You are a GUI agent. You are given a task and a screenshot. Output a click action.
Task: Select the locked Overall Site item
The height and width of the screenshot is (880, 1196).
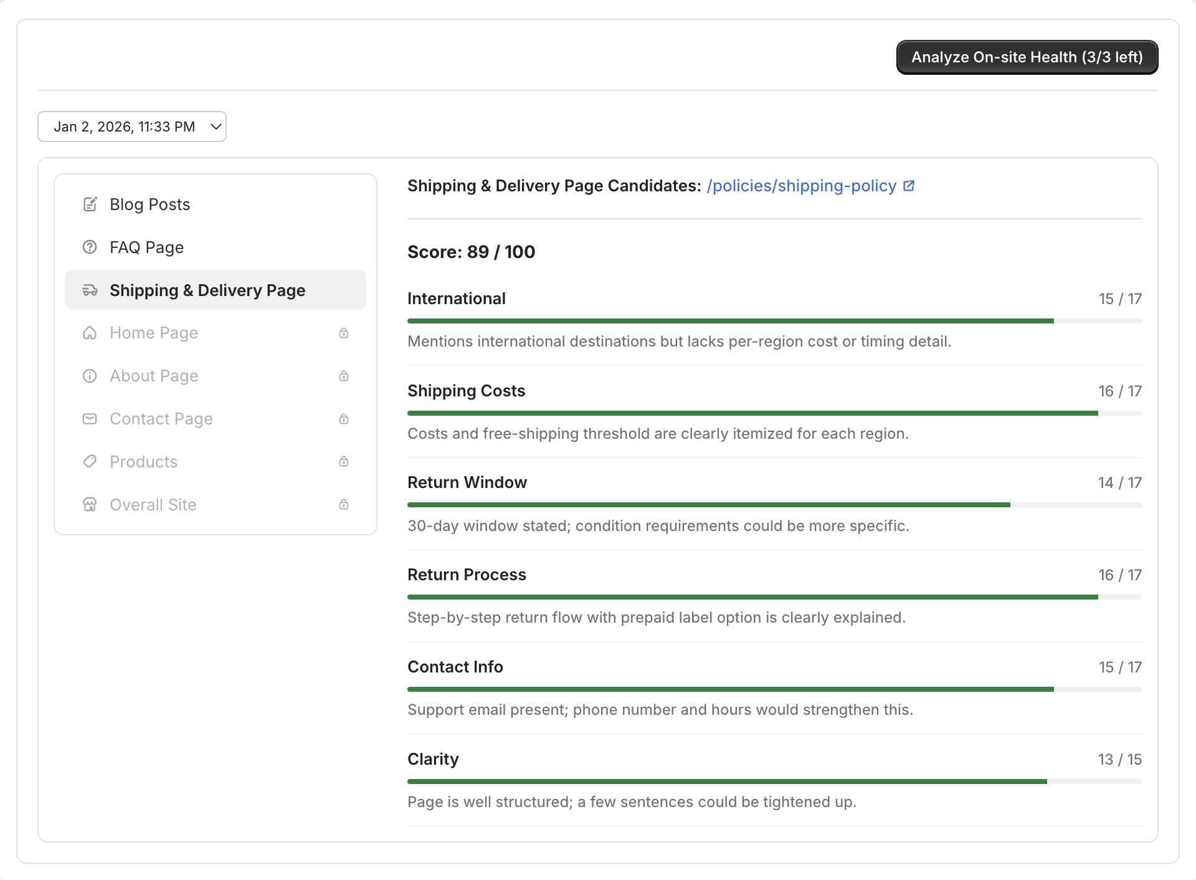(x=216, y=505)
